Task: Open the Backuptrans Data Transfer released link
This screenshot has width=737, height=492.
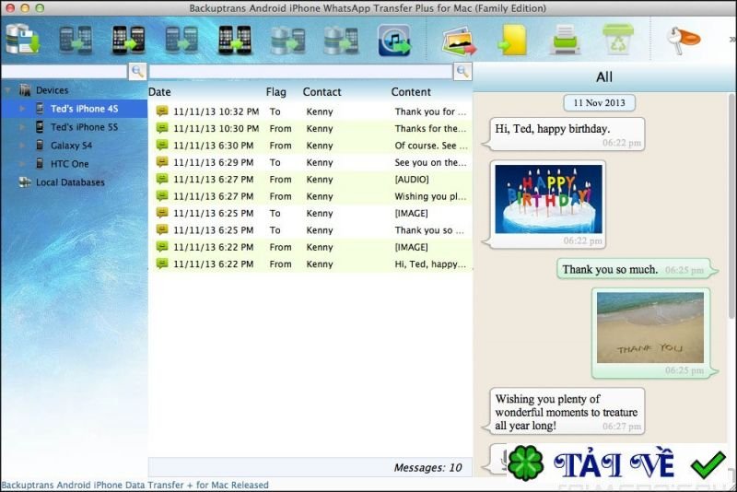Action: pos(135,485)
